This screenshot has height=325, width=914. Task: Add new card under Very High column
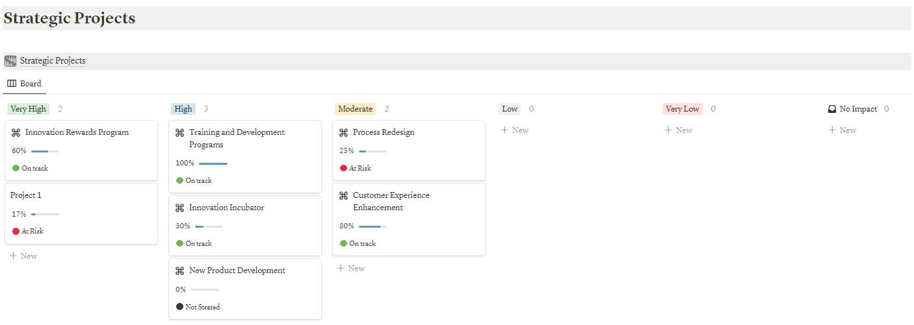point(23,256)
